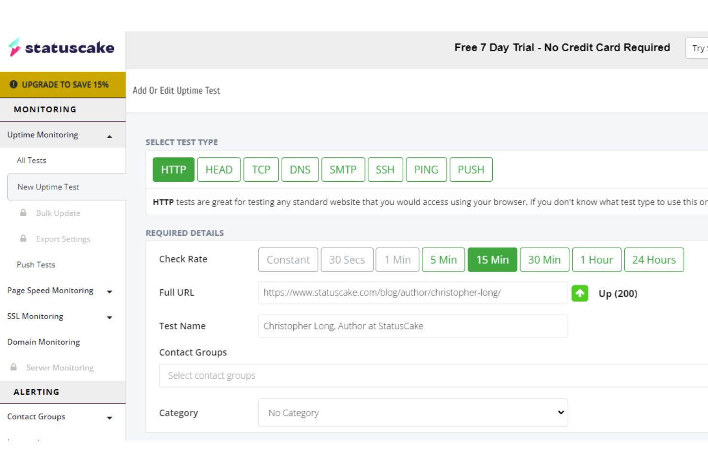Click the SELECT TEST TYPE label
This screenshot has width=708, height=472.
pyautogui.click(x=182, y=143)
